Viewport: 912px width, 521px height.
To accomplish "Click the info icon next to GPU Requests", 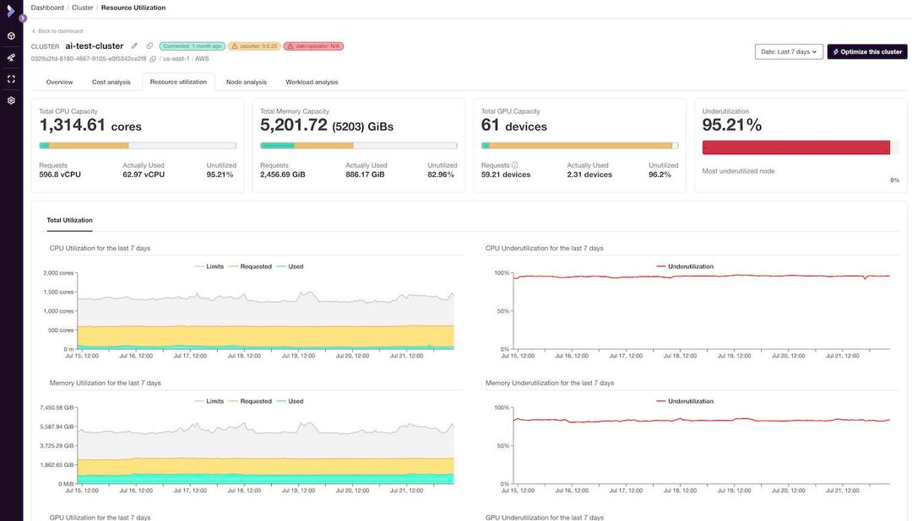I will pos(515,165).
